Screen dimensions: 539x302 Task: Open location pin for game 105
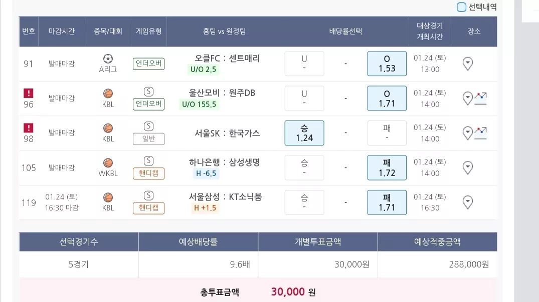click(x=467, y=167)
